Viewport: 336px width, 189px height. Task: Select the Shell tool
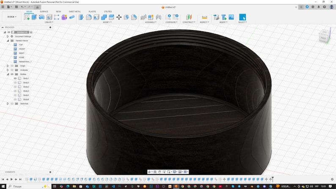(96, 17)
